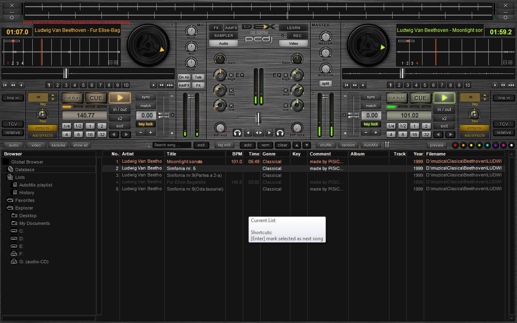Click the shuffle playlist button

click(x=326, y=145)
